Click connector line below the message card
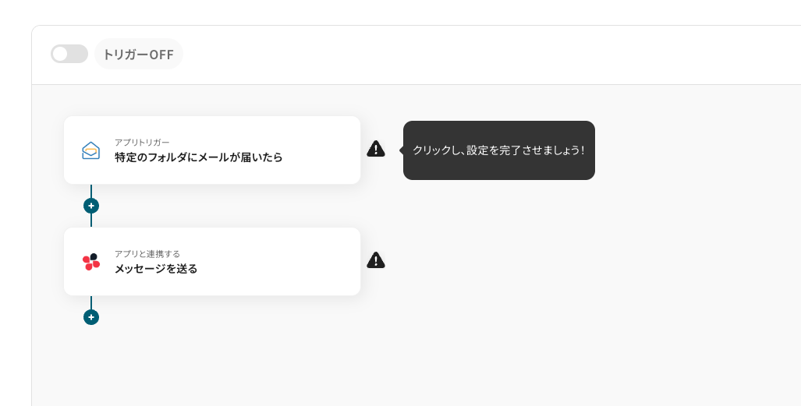 pos(91,302)
